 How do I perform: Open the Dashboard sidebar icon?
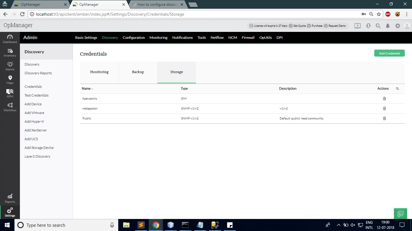tap(10, 39)
